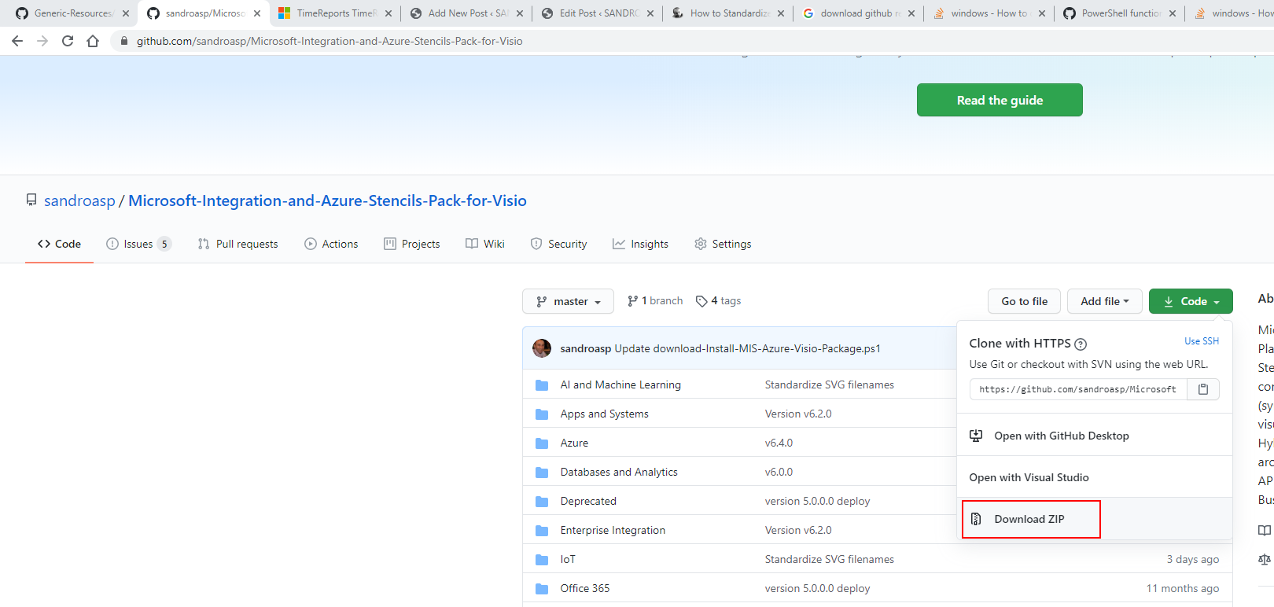
Task: Click the Deprecated folder icon
Action: [x=542, y=502]
